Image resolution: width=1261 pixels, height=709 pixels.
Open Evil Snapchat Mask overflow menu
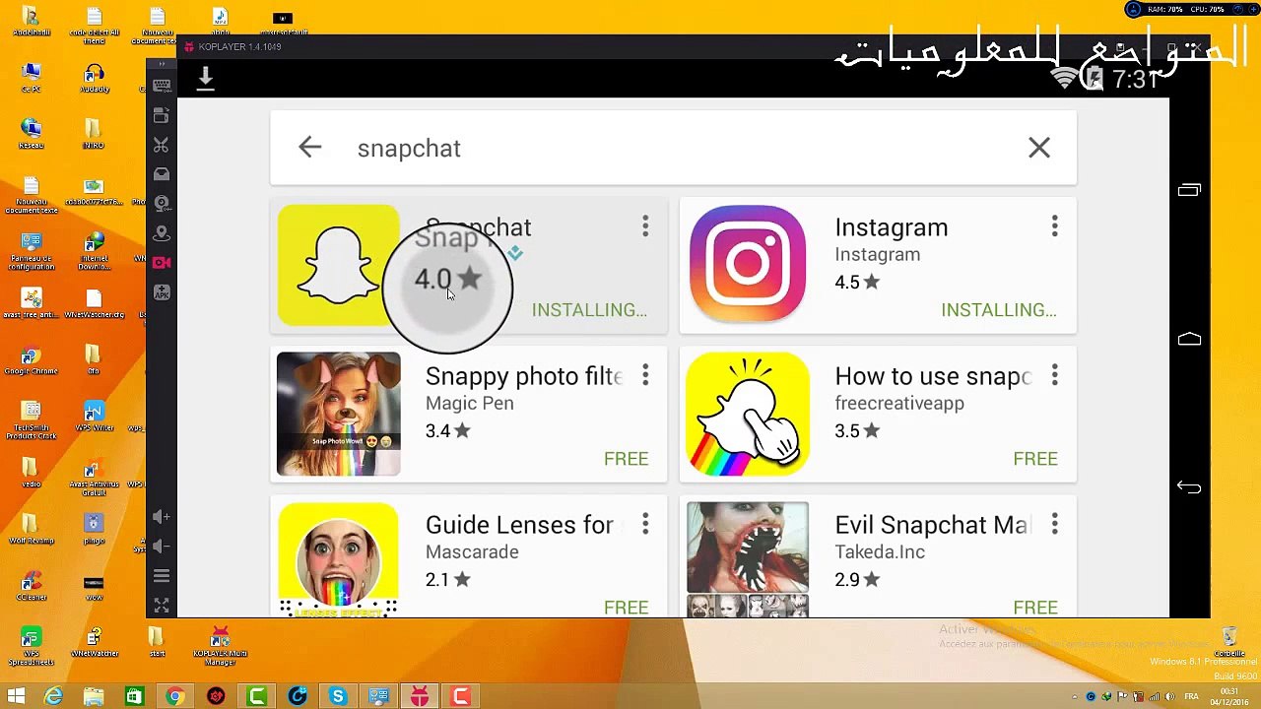click(1054, 525)
